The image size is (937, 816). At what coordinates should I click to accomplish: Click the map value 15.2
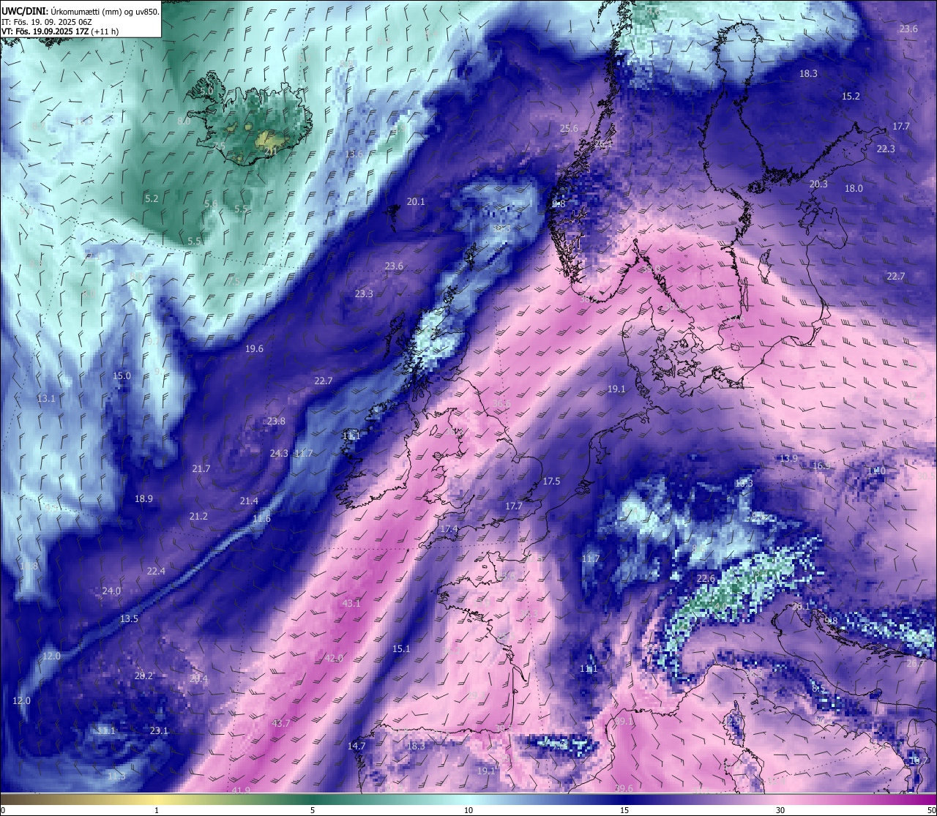851,97
